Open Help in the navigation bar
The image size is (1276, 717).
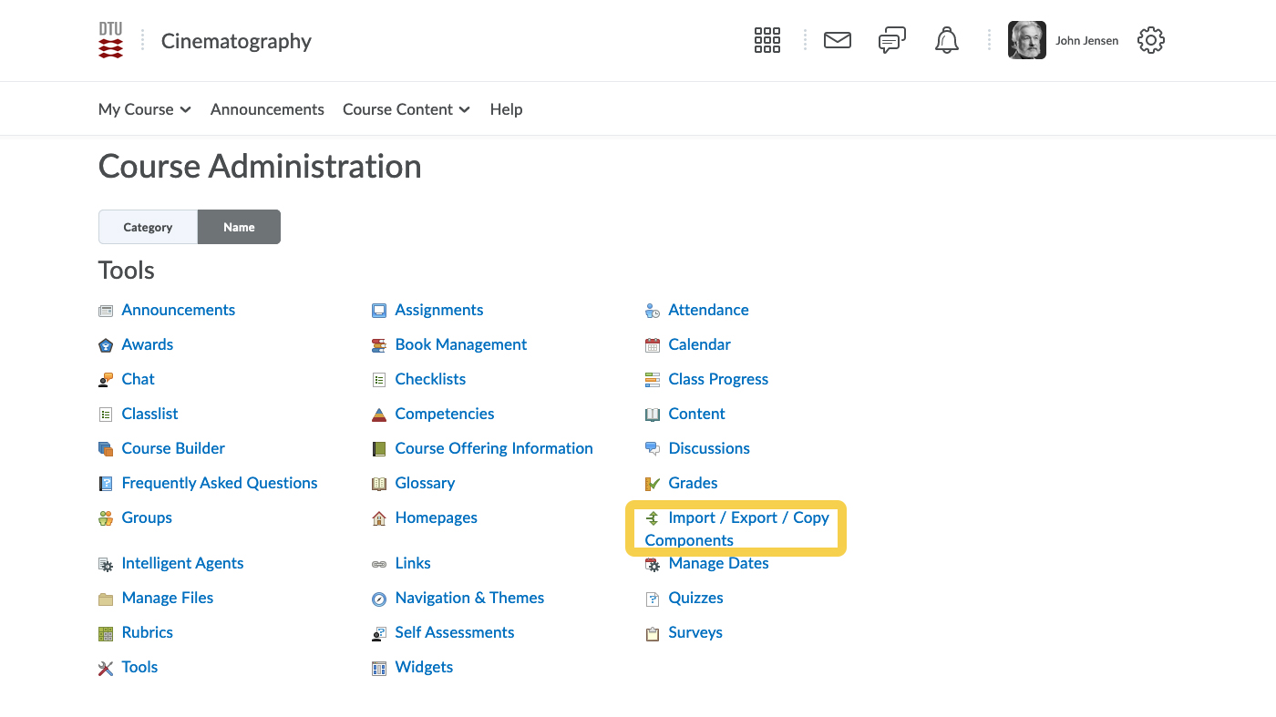506,109
